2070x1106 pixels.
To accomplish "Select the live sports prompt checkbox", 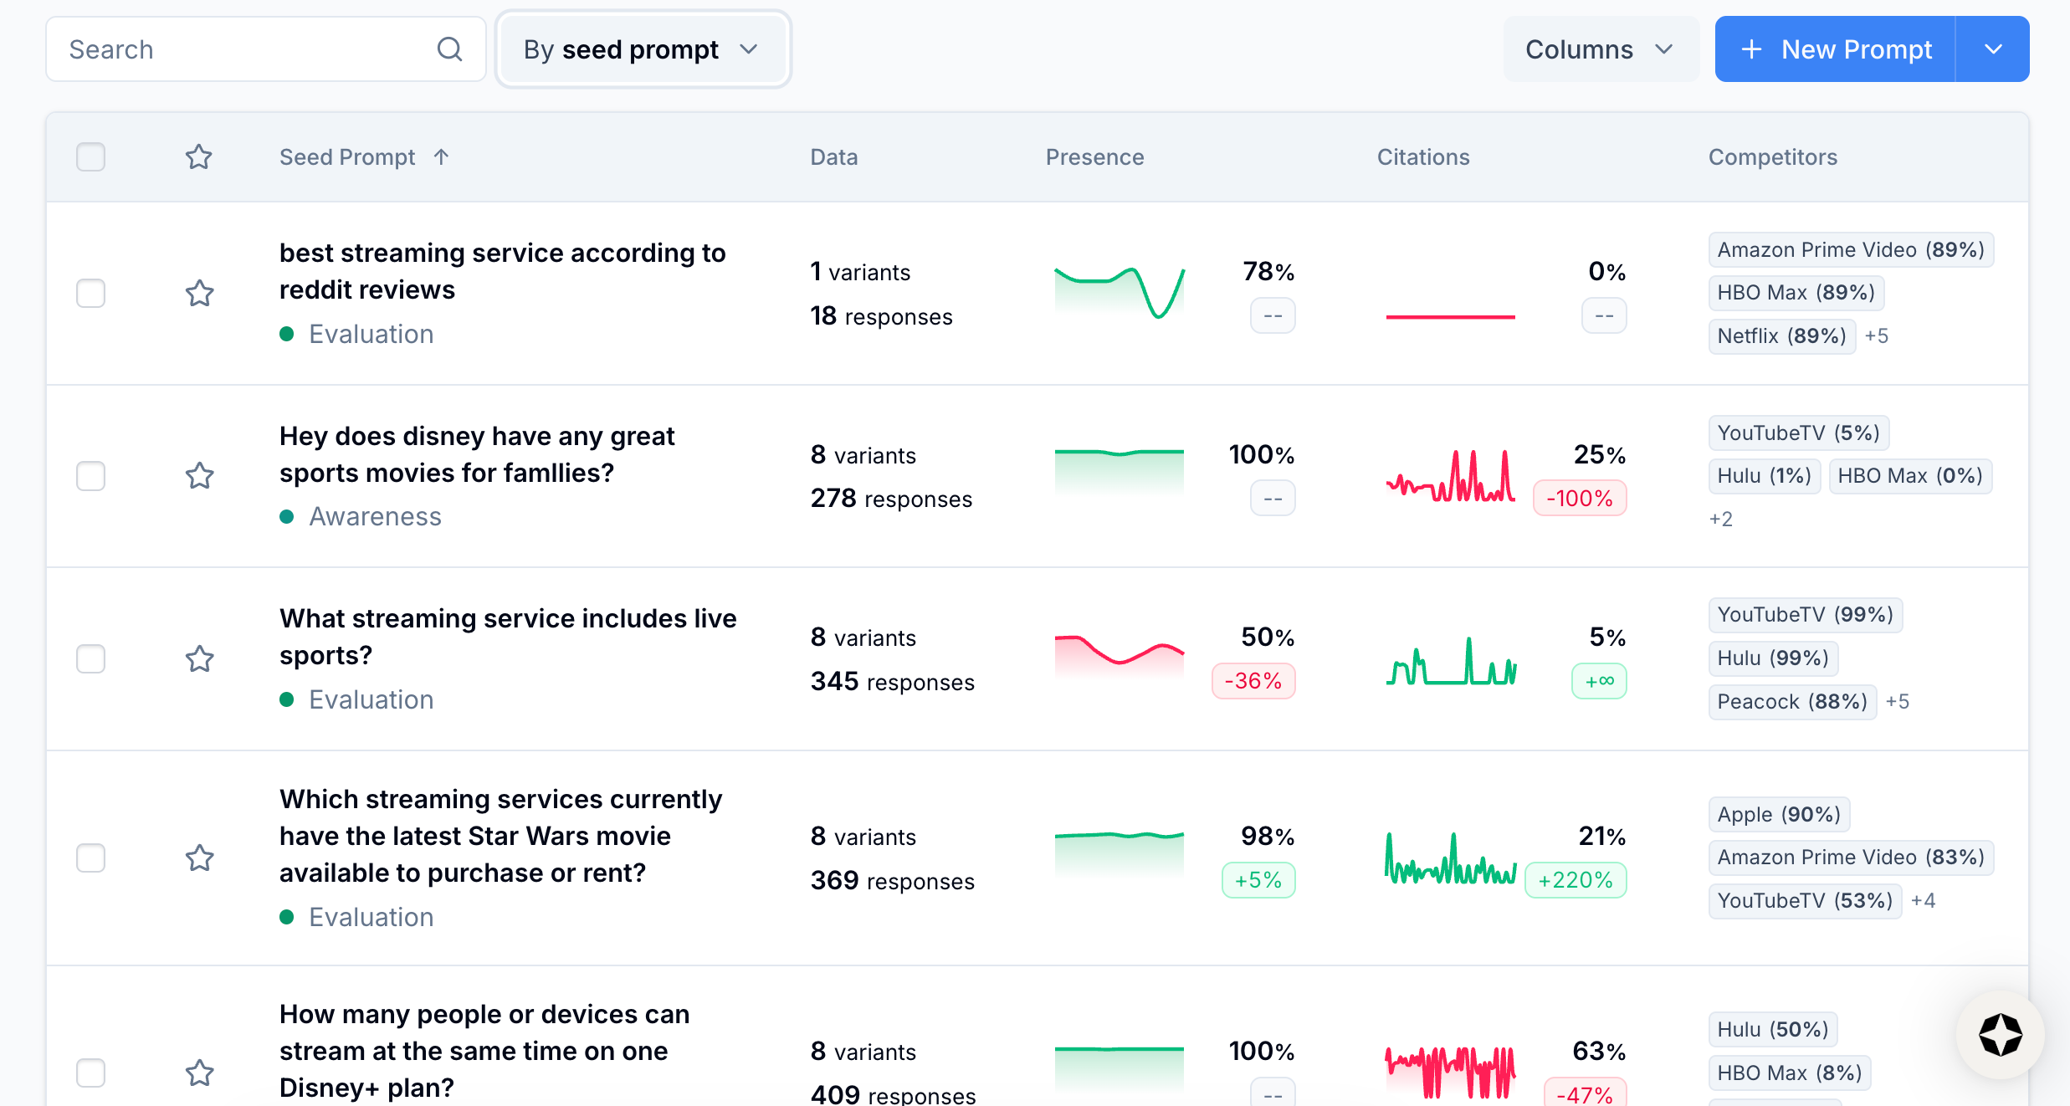I will [90, 659].
